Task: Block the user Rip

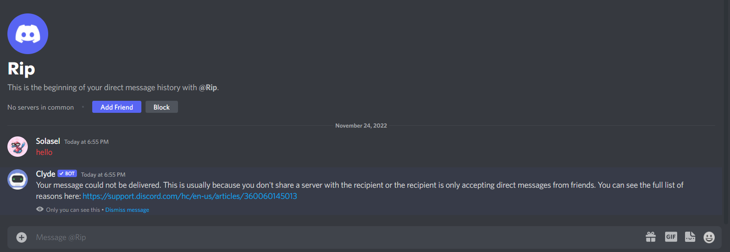Action: 162,107
